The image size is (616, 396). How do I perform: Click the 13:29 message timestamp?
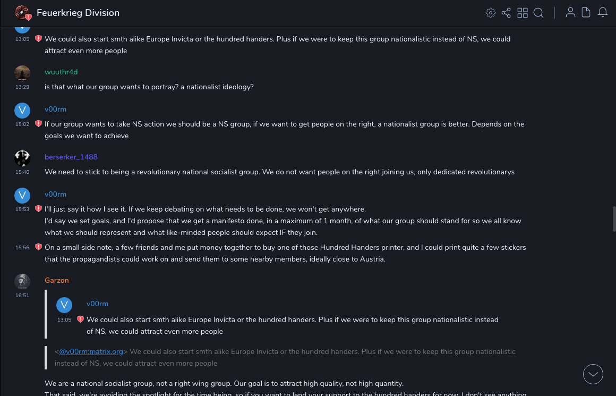(x=22, y=87)
